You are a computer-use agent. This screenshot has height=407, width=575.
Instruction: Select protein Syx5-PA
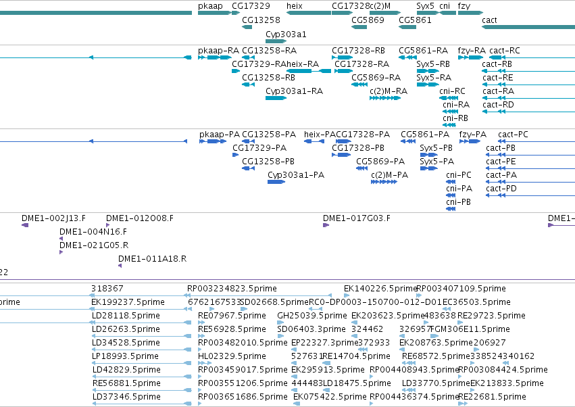pyautogui.click(x=436, y=162)
